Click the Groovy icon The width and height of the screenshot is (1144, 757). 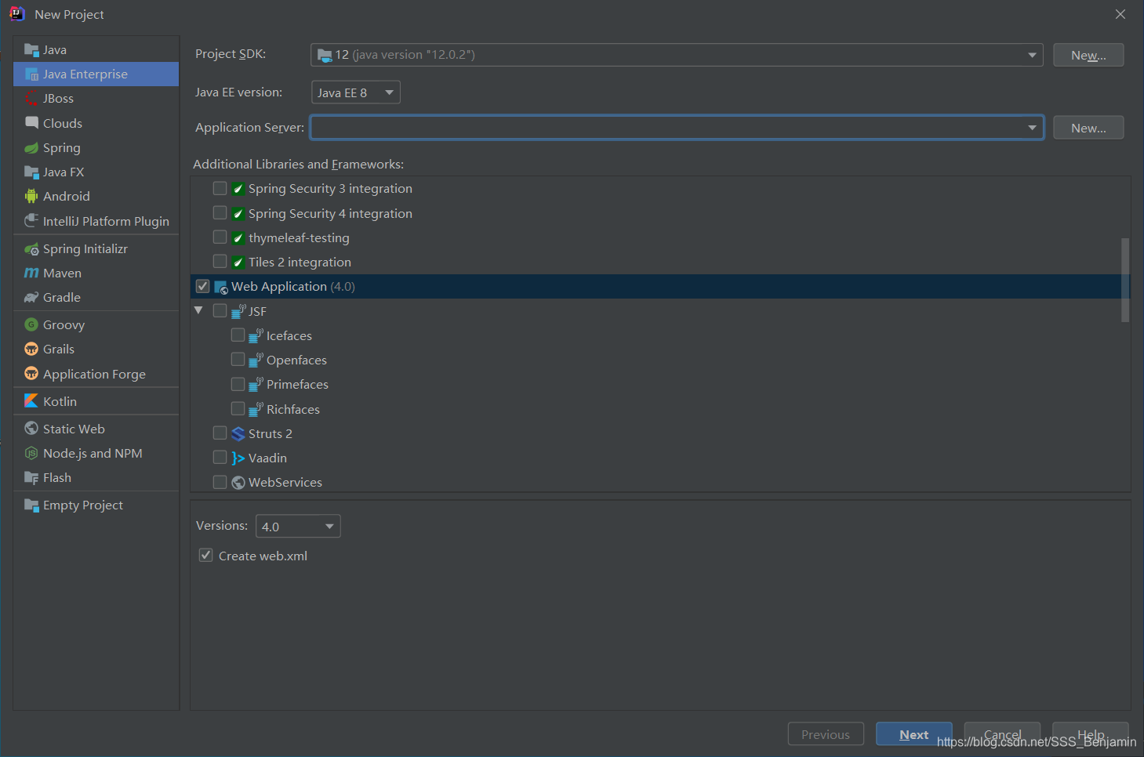(31, 325)
